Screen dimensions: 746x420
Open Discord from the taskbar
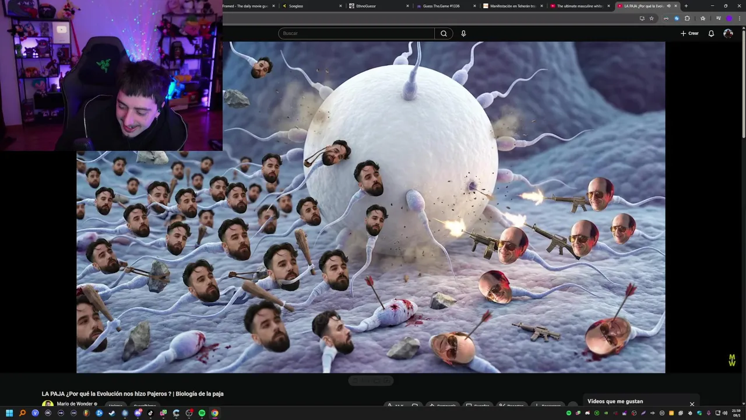138,413
